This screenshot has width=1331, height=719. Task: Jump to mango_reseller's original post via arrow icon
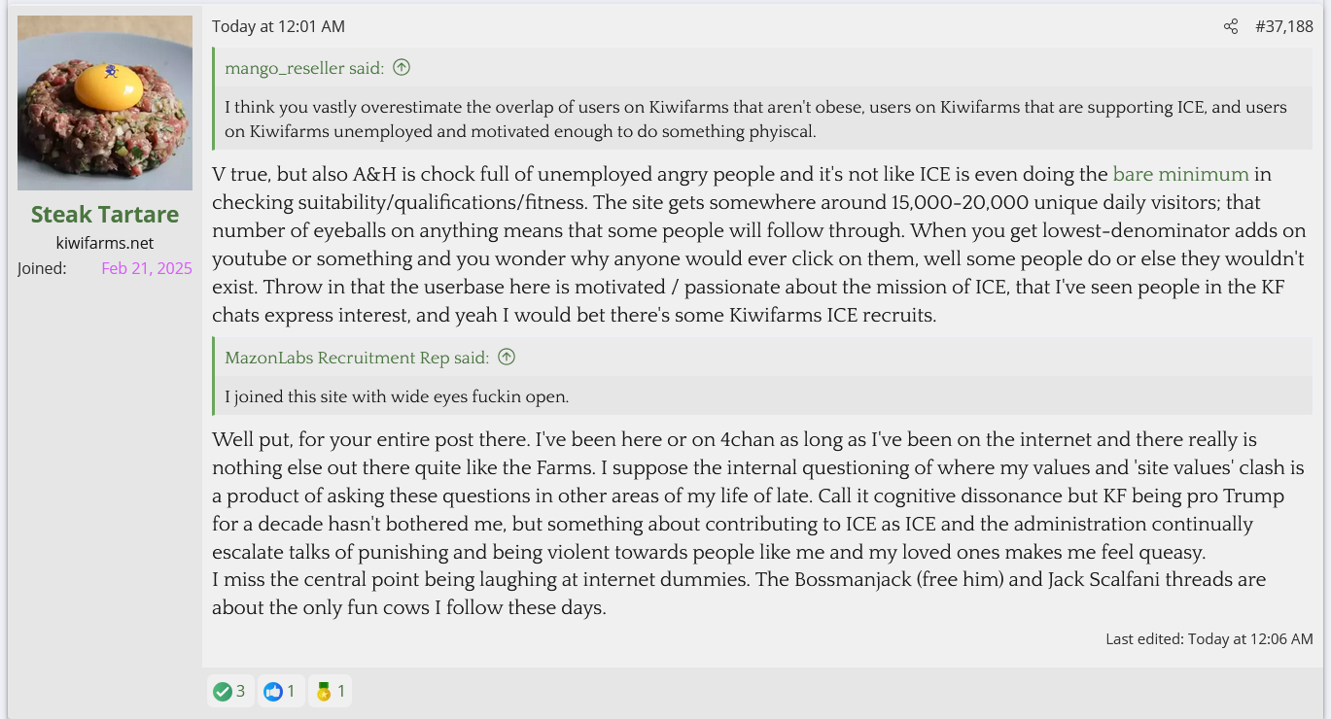click(402, 67)
